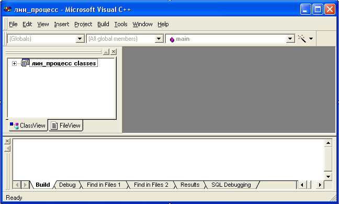Image resolution: width=339 pixels, height=204 pixels.
Task: Switch to the FileView tab
Action: pos(65,126)
